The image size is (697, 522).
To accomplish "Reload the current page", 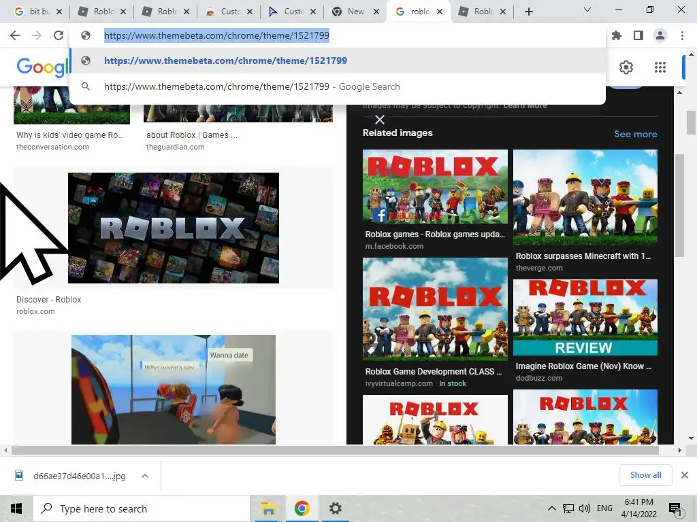I will 59,35.
